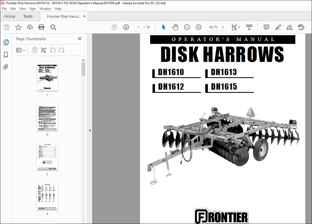Select page 4 thumbnail
Image resolution: width=312 pixels, height=224 pixels.
(47, 196)
